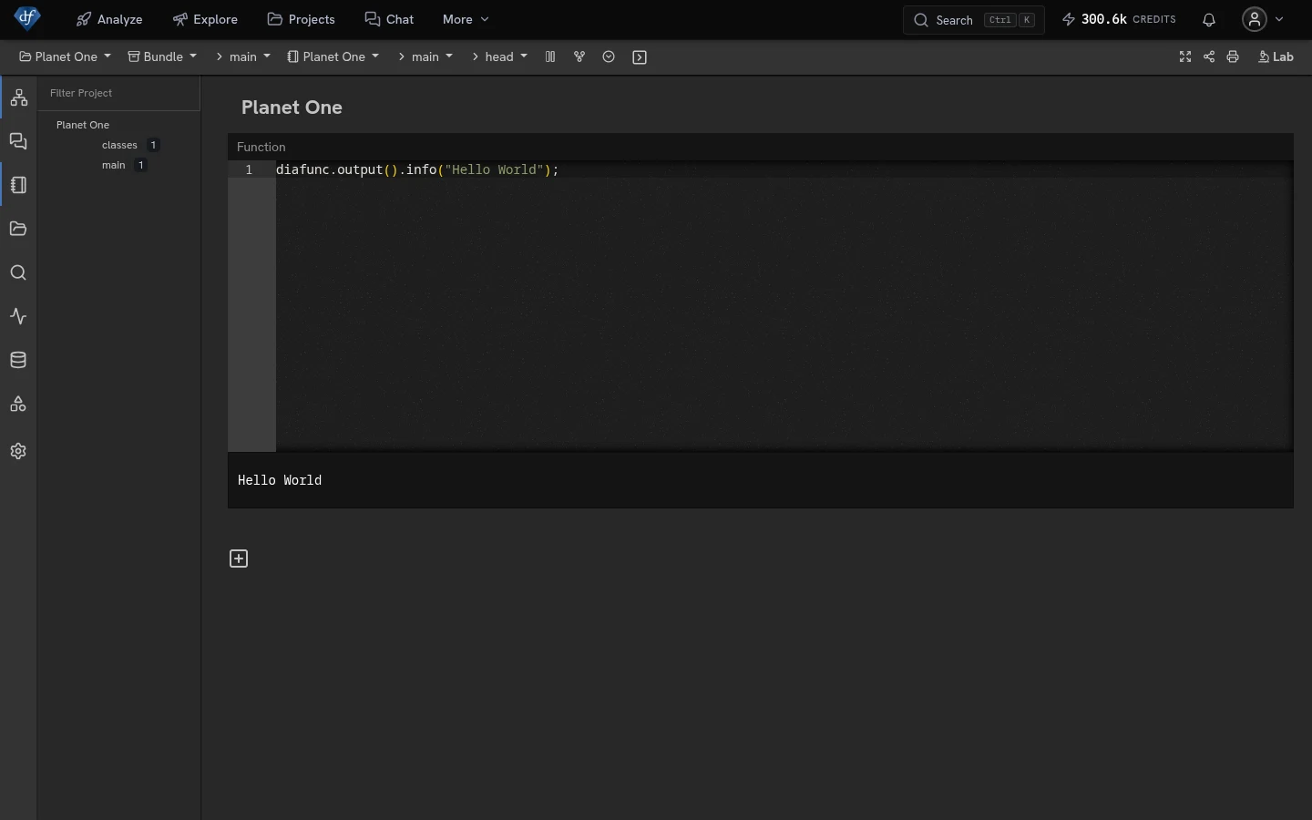Open the head version dropdown
The width and height of the screenshot is (1312, 820).
[500, 56]
